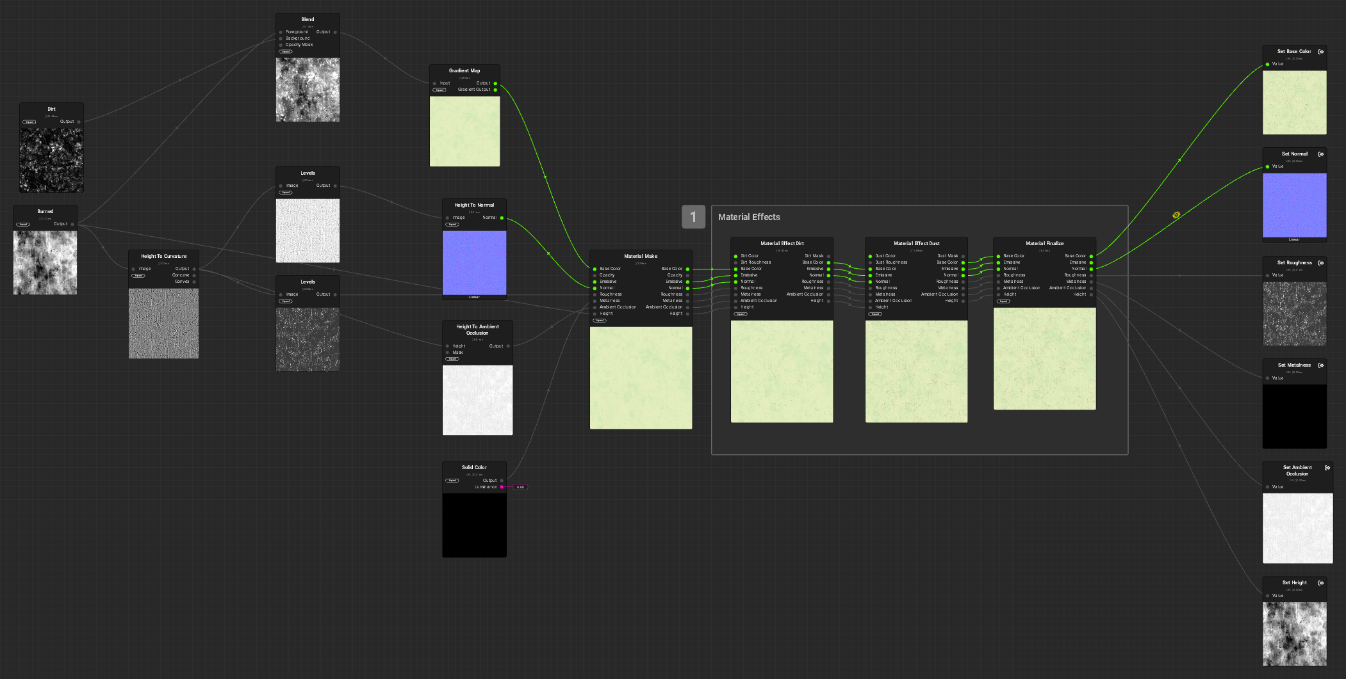The height and width of the screenshot is (679, 1346).
Task: Click the Height To Normal preview thumbnail
Action: [474, 262]
